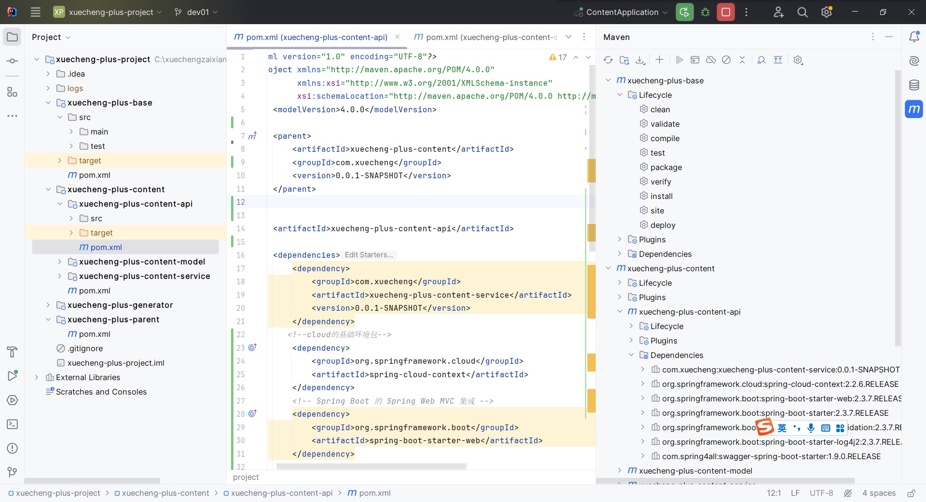Image resolution: width=926 pixels, height=502 pixels.
Task: Open the Structure tool window icon
Action: tap(12, 92)
